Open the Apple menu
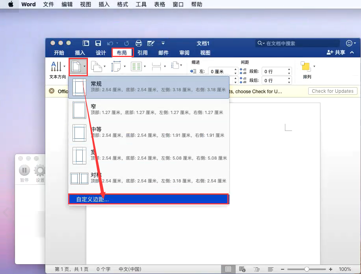Viewport: 361px width, 274px height. pos(11,4)
